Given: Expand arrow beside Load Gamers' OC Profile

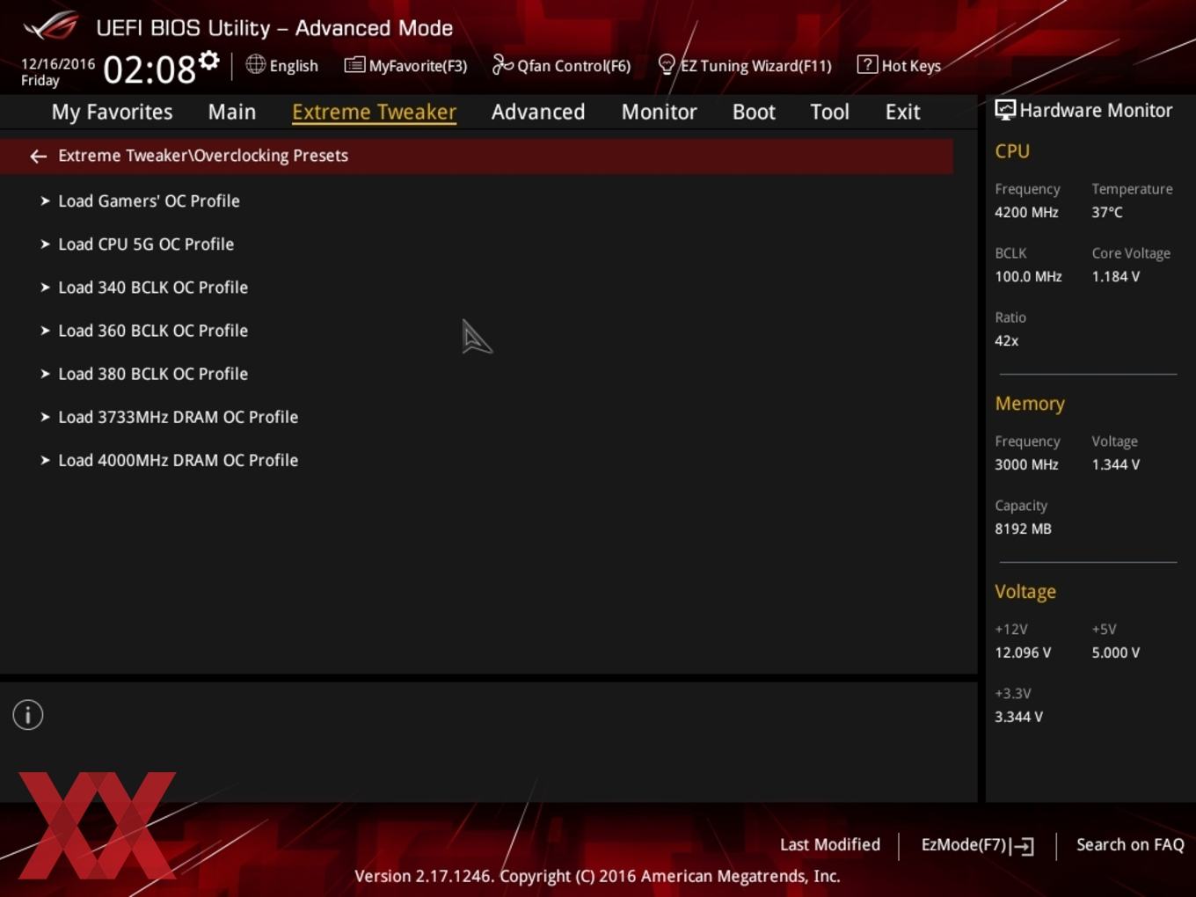Looking at the screenshot, I should 45,201.
